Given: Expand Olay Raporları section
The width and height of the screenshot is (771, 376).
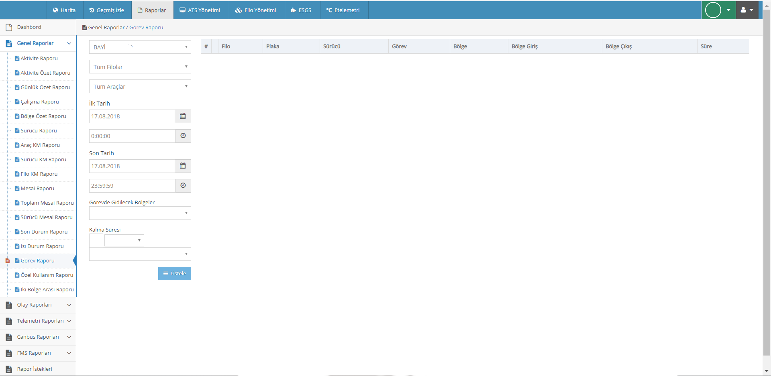Looking at the screenshot, I should pos(38,305).
